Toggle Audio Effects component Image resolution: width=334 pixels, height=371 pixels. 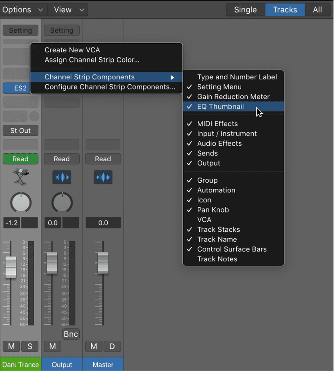pos(234,144)
